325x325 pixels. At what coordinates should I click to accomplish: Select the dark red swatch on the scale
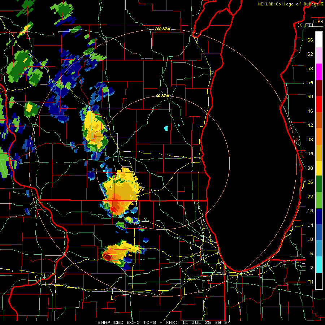[x=319, y=88]
